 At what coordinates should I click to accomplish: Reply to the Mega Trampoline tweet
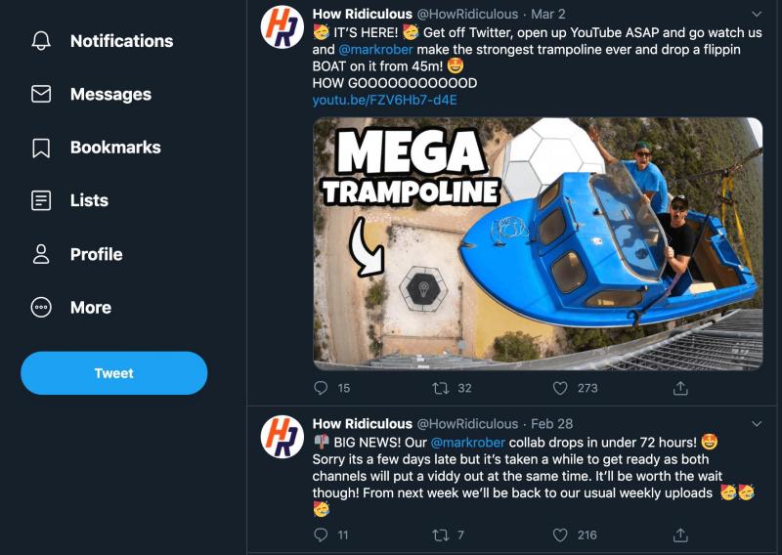[321, 388]
